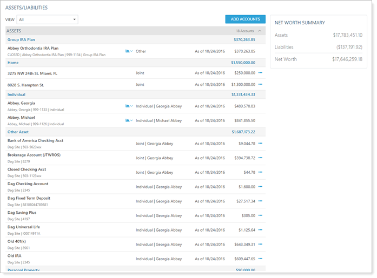Click ellipsis for Brokerage Account (JTWROS)
Image resolution: width=377 pixels, height=278 pixels.
[x=260, y=158]
